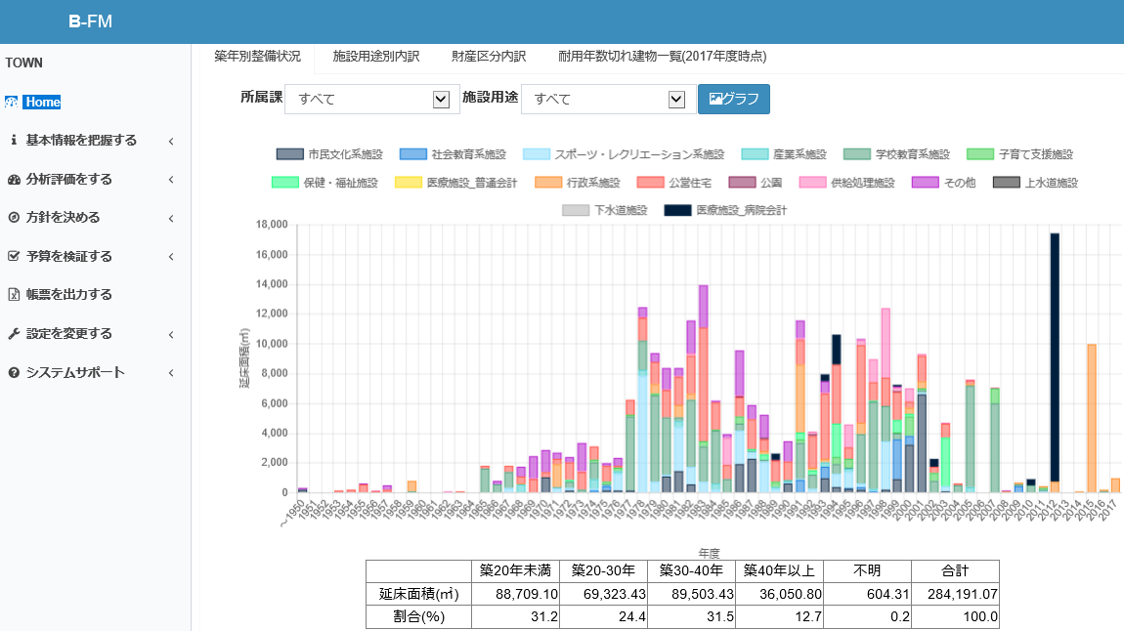The height and width of the screenshot is (631, 1124).
Task: Click the check icon beside 予算を検証する
Action: (14, 256)
